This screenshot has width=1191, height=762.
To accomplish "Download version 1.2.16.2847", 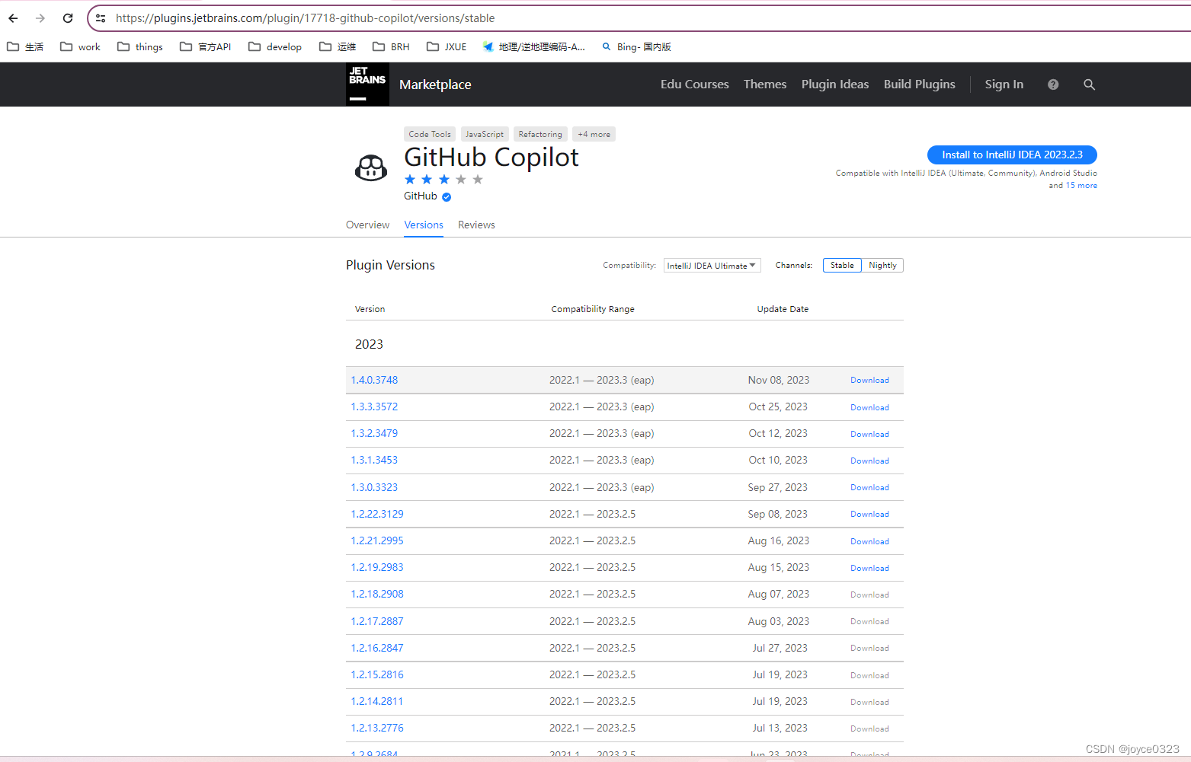I will pos(869,648).
